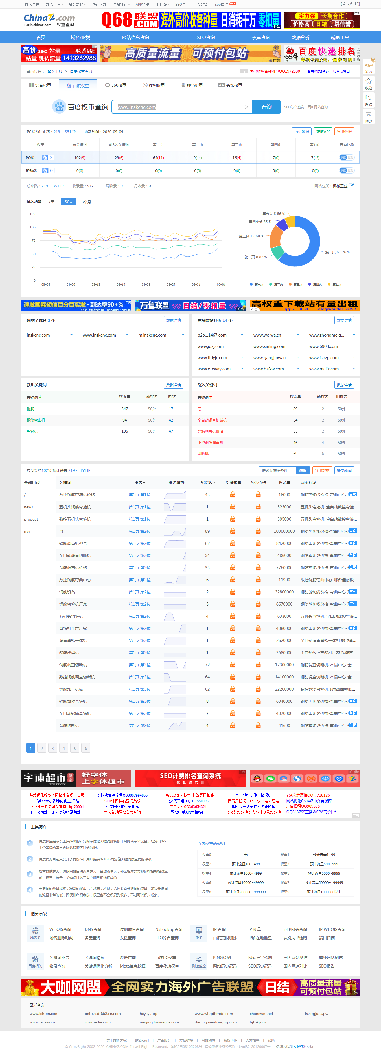
Task: Click the 顶部 back-to-top icon
Action: (368, 117)
